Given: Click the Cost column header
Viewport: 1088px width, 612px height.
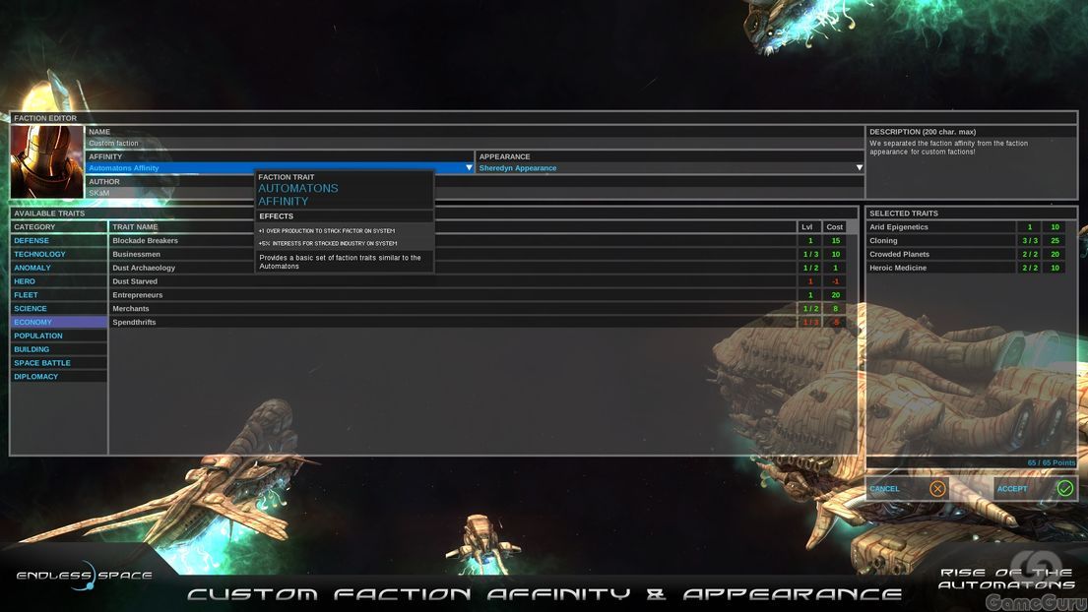Looking at the screenshot, I should pos(835,226).
